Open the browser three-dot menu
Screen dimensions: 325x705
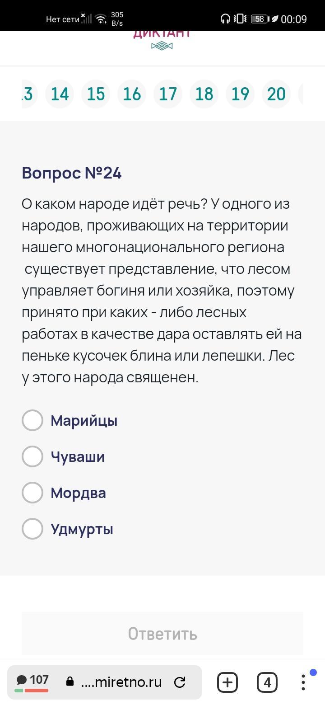coord(303,682)
